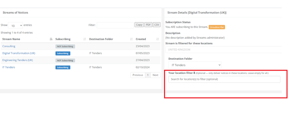This screenshot has width=306, height=113.
Task: Open the Engineering Tenders (UK) stream
Action: click(x=18, y=60)
